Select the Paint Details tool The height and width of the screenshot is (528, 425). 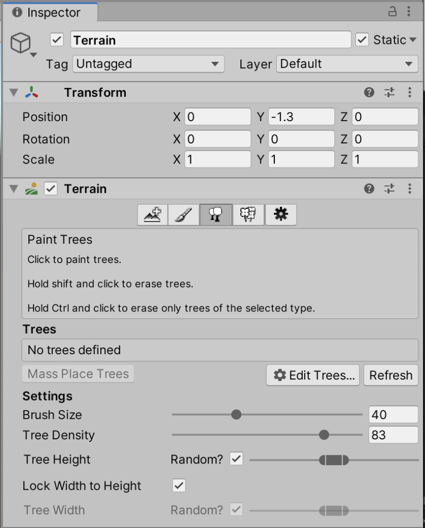[248, 215]
